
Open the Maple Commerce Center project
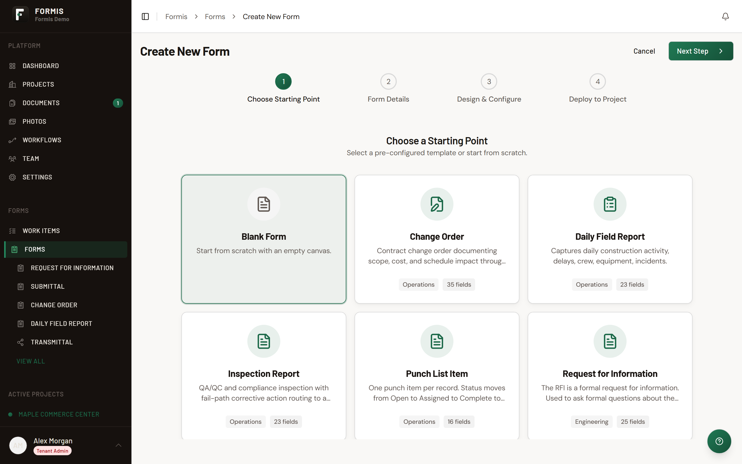(59, 414)
